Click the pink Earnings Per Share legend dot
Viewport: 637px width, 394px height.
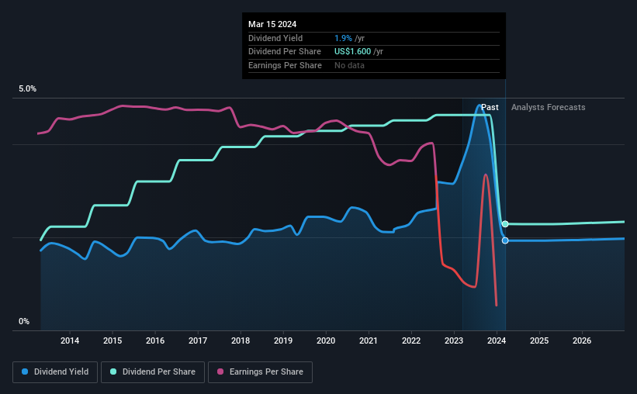(x=220, y=372)
